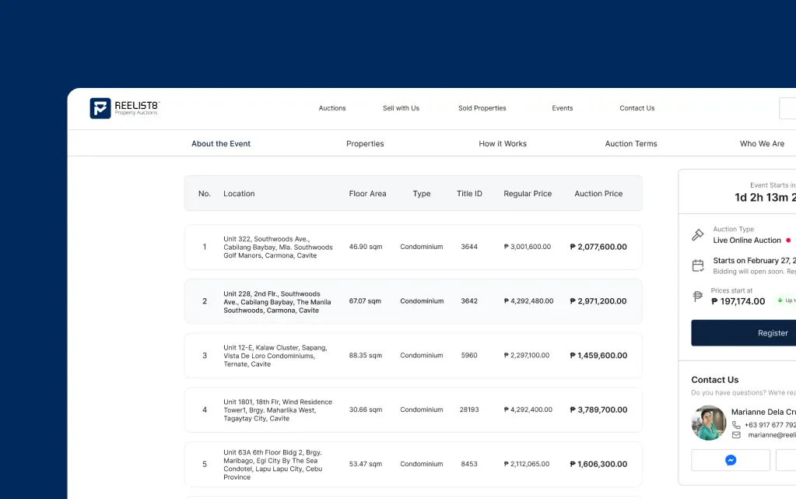Click auction price ₱ 3,789,700.00
Image resolution: width=796 pixels, height=499 pixels.
(x=598, y=410)
